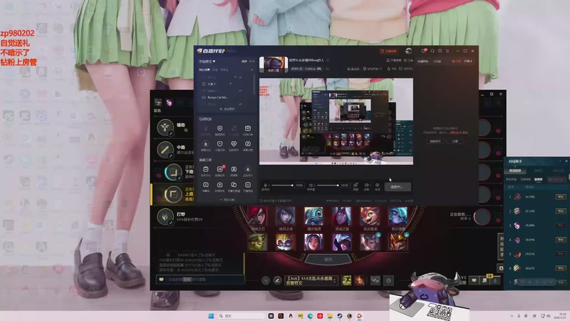Viewport: 570px width, 321px height.
Task: Open the beauty effects icon beside volume
Action: (x=356, y=185)
